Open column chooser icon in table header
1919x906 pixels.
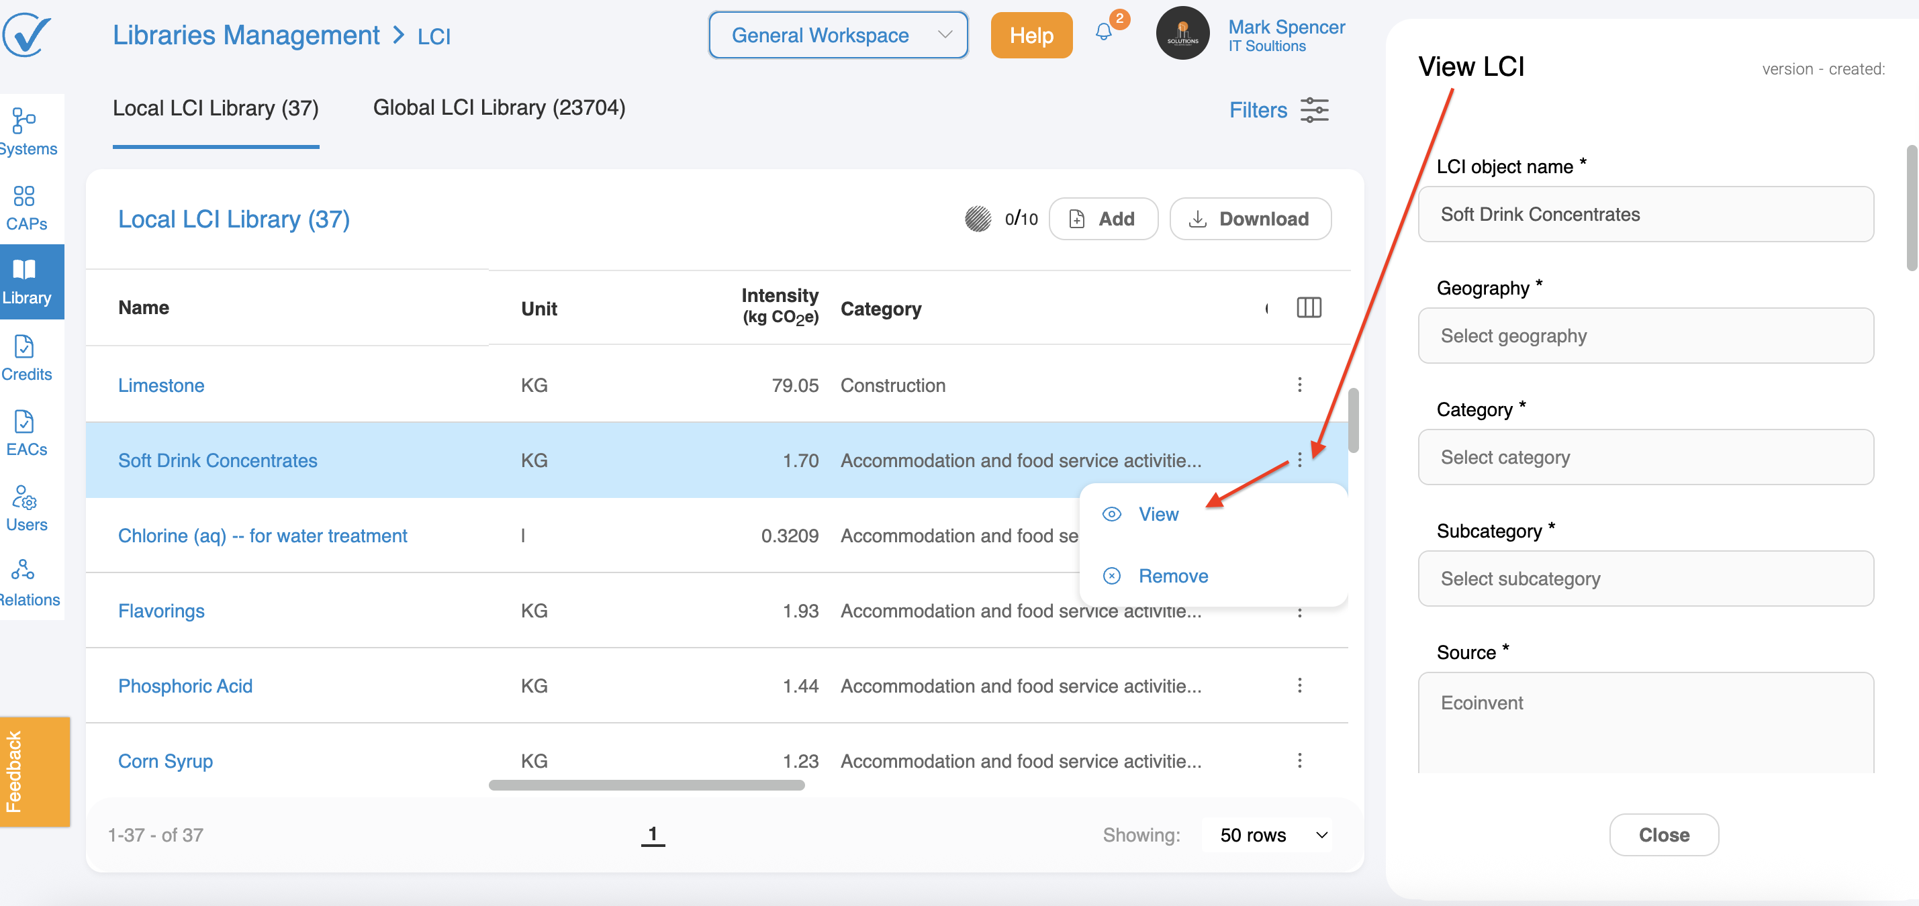1308,307
